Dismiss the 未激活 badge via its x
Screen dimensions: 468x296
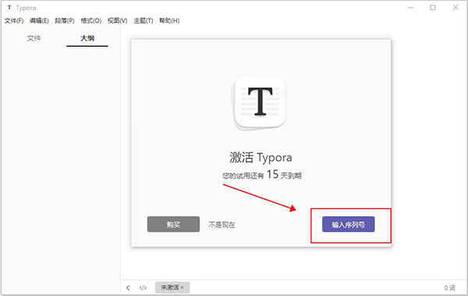click(x=182, y=287)
